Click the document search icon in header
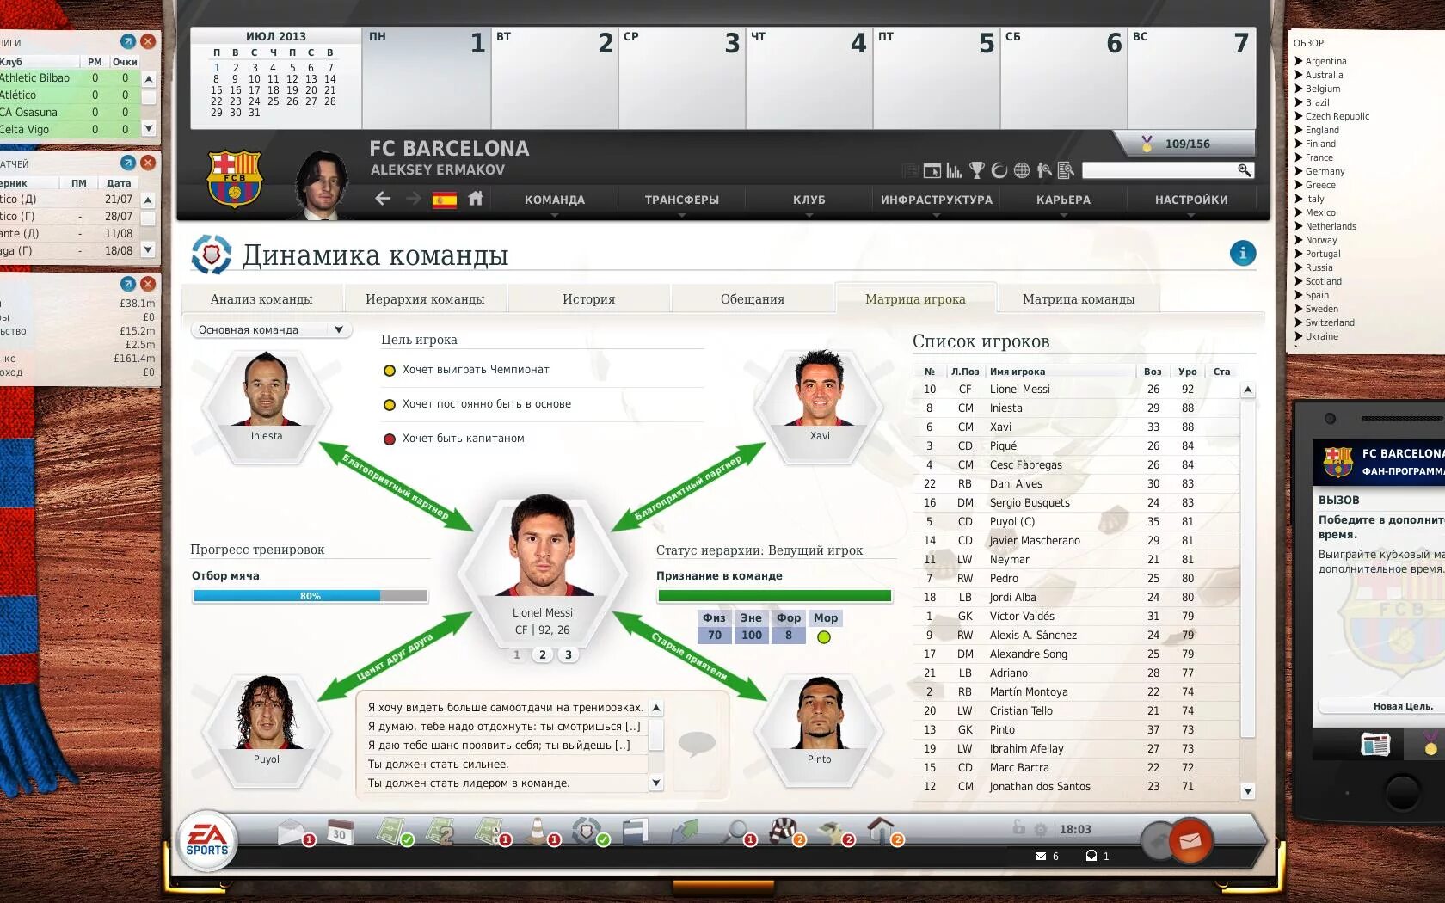 pos(1067,170)
